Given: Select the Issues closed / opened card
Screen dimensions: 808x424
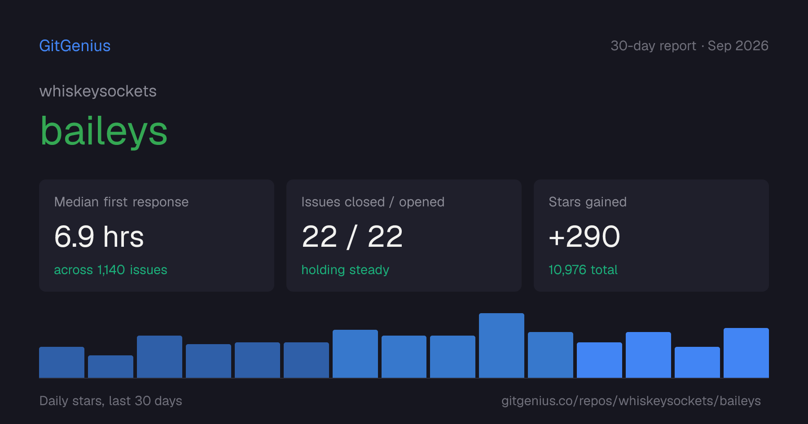Looking at the screenshot, I should coord(404,236).
